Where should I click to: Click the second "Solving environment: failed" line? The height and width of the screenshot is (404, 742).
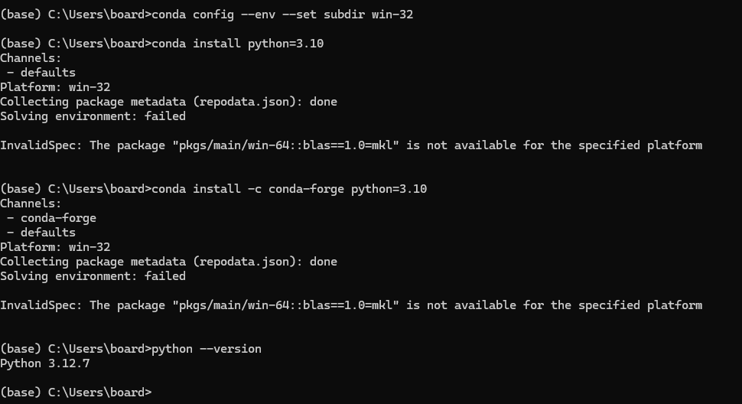93,276
